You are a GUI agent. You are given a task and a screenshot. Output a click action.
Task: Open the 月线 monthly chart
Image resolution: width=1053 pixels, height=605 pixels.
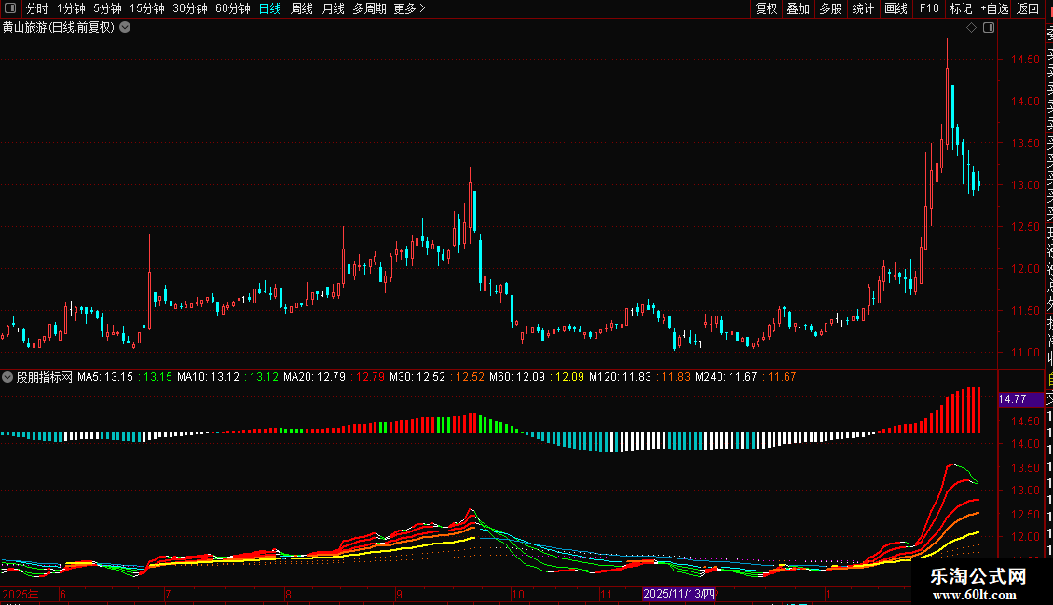pos(333,8)
